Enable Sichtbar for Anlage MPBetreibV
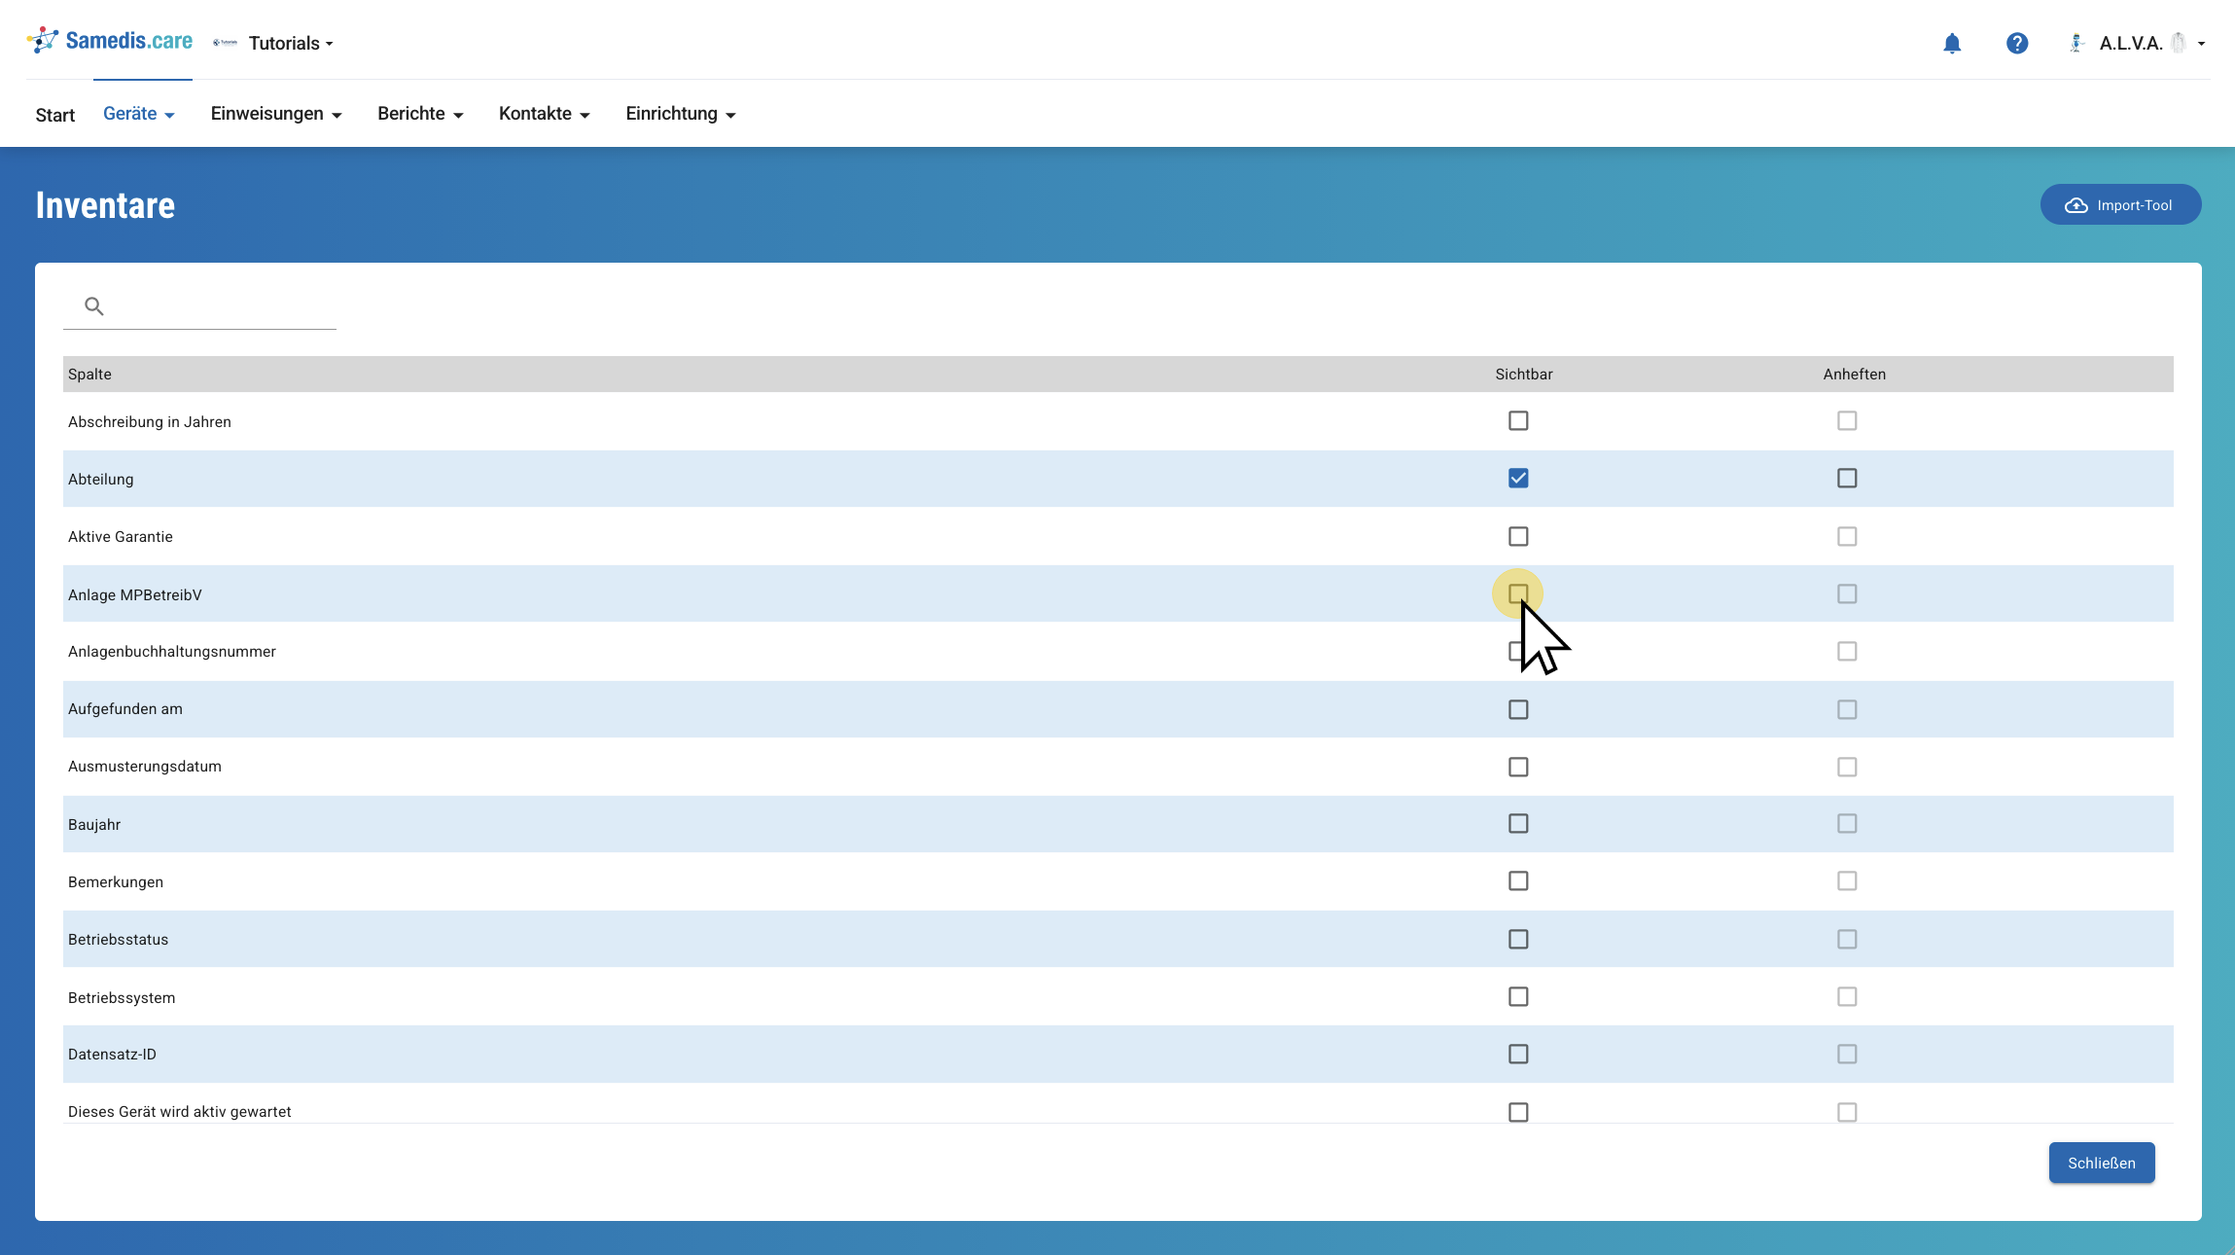The image size is (2235, 1255). coord(1517,593)
